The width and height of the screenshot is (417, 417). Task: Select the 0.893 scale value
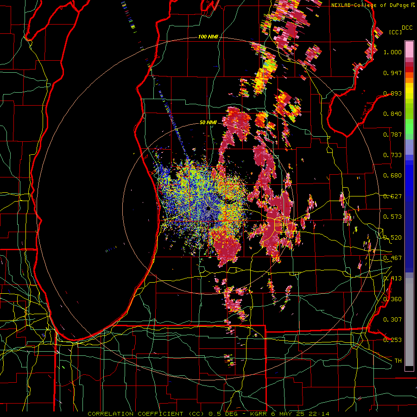392,93
